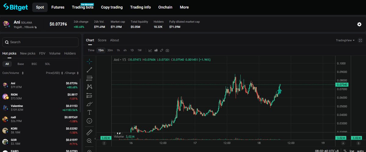Open the Valentine coin row

(x=40, y=108)
